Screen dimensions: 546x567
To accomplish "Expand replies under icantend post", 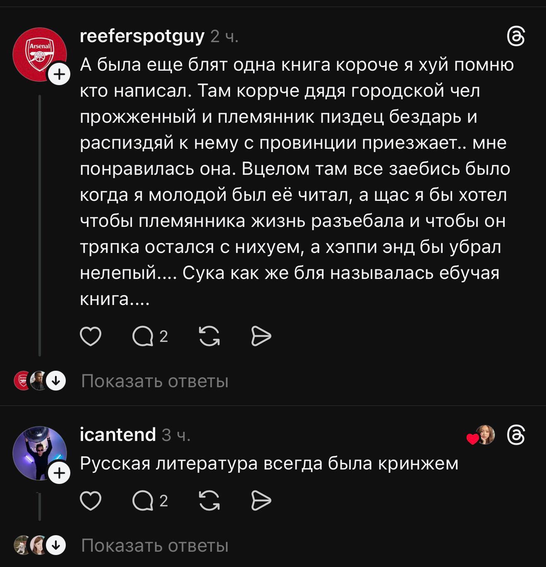I will pyautogui.click(x=155, y=546).
